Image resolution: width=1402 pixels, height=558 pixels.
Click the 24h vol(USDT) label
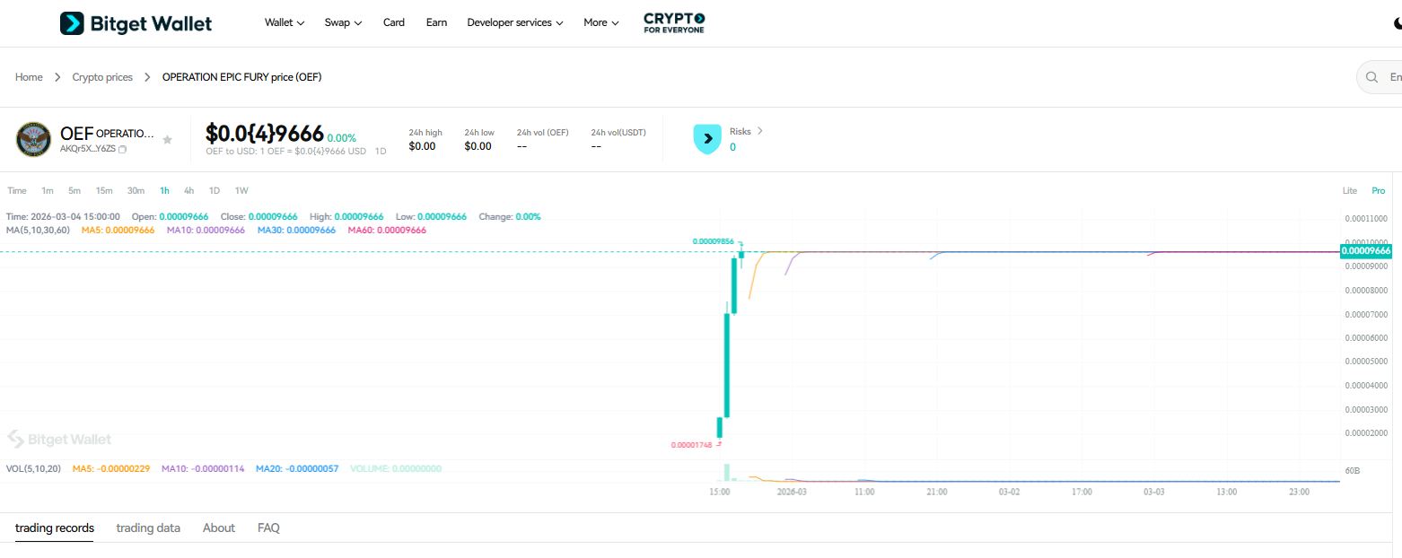click(618, 133)
